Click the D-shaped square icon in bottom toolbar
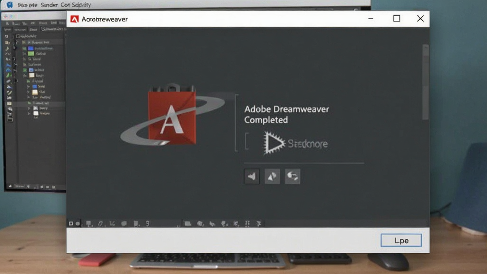 coord(71,224)
